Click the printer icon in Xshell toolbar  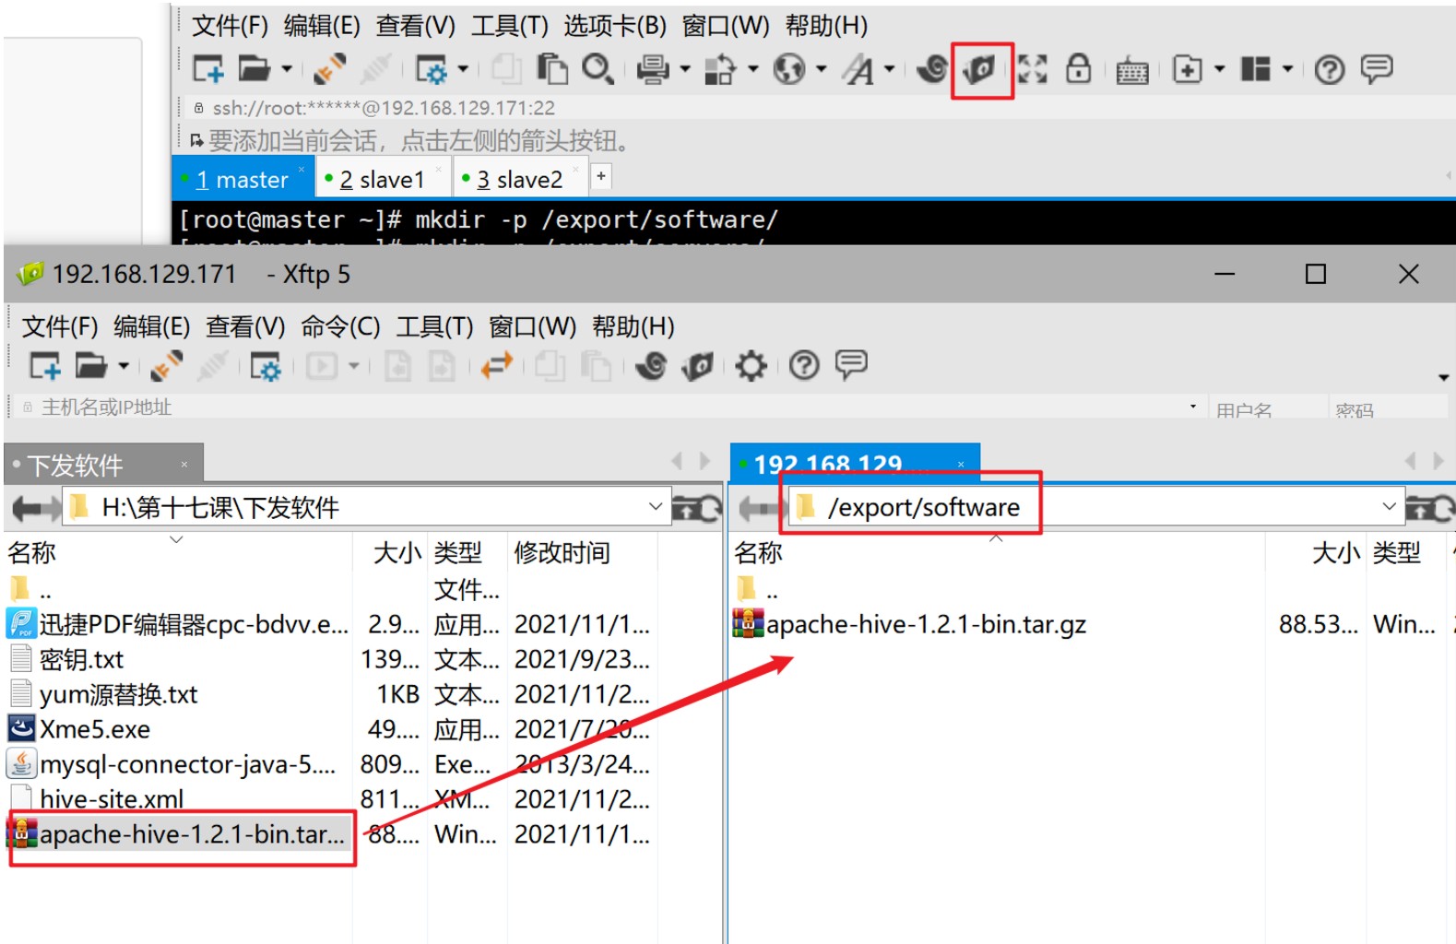coord(654,69)
